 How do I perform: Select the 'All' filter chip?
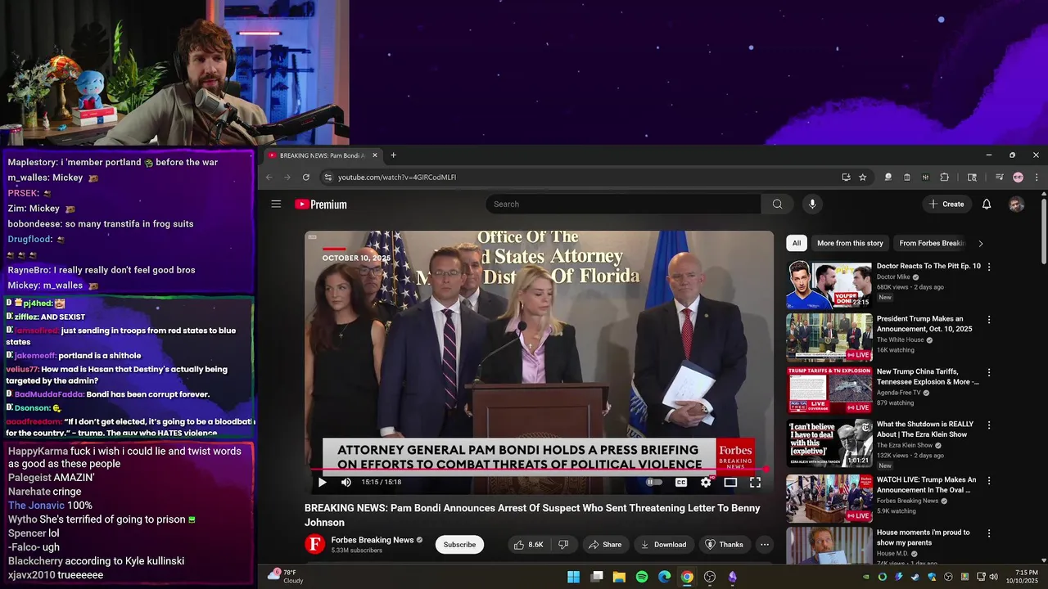797,243
